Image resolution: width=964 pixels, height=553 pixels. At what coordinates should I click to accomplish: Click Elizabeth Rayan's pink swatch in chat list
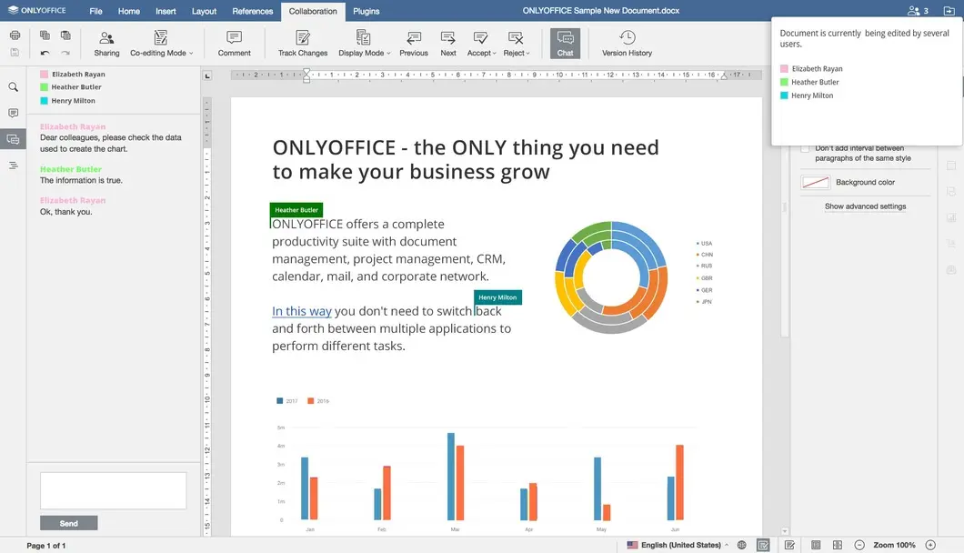[x=45, y=74]
